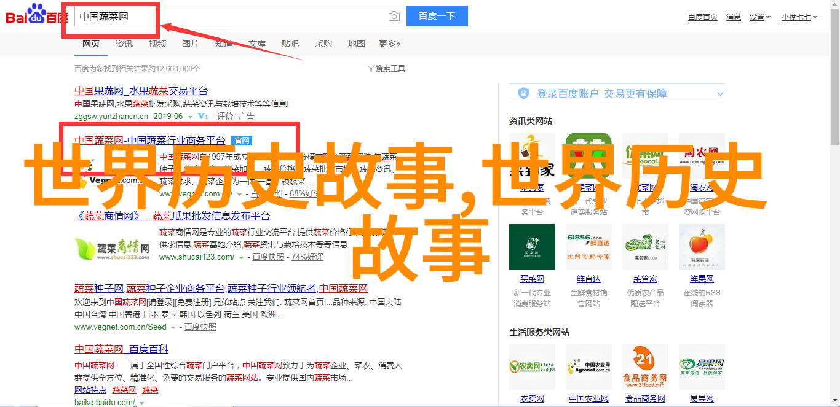This screenshot has width=840, height=407.
Task: Switch to the 采购 tab
Action: 323,44
